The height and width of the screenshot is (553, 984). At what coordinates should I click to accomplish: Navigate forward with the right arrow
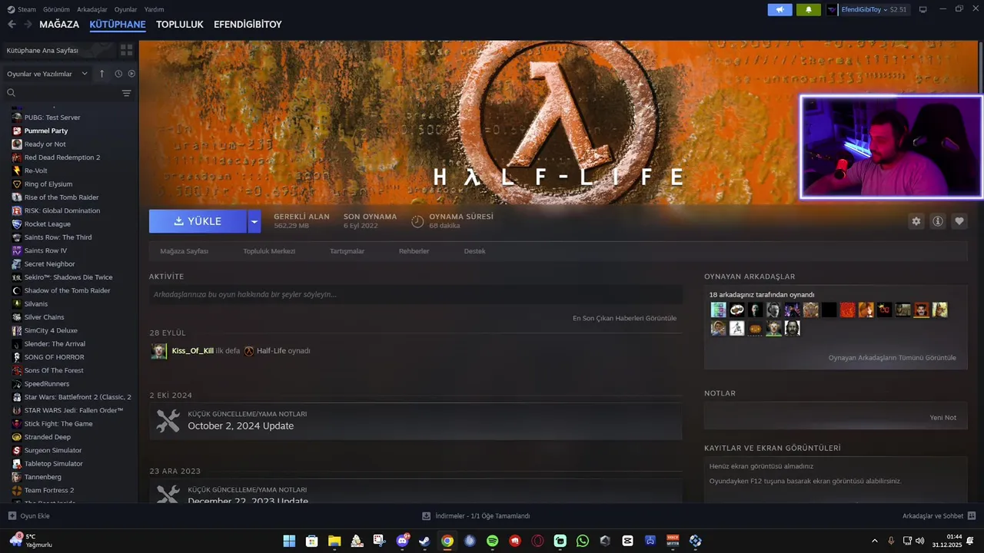28,25
